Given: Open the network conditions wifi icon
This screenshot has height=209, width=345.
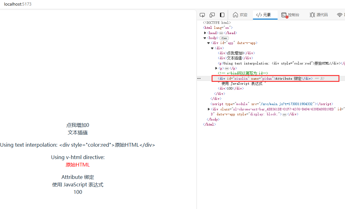Looking at the screenshot, I should point(339,15).
